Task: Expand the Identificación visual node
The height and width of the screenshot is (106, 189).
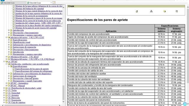Action: tap(9, 42)
